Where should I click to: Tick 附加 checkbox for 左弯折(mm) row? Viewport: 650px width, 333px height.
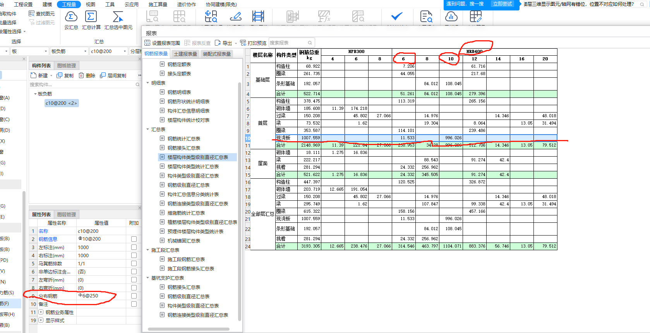[x=134, y=280]
